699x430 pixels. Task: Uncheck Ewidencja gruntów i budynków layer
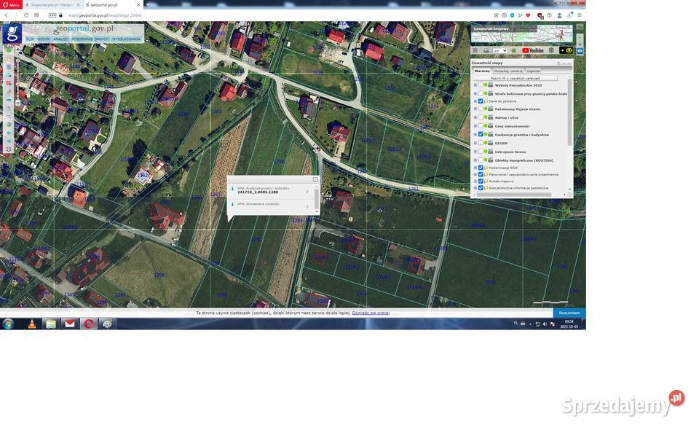pyautogui.click(x=481, y=134)
